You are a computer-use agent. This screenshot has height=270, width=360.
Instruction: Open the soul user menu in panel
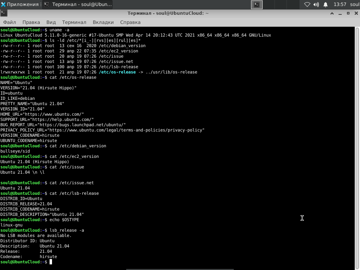click(355, 4)
